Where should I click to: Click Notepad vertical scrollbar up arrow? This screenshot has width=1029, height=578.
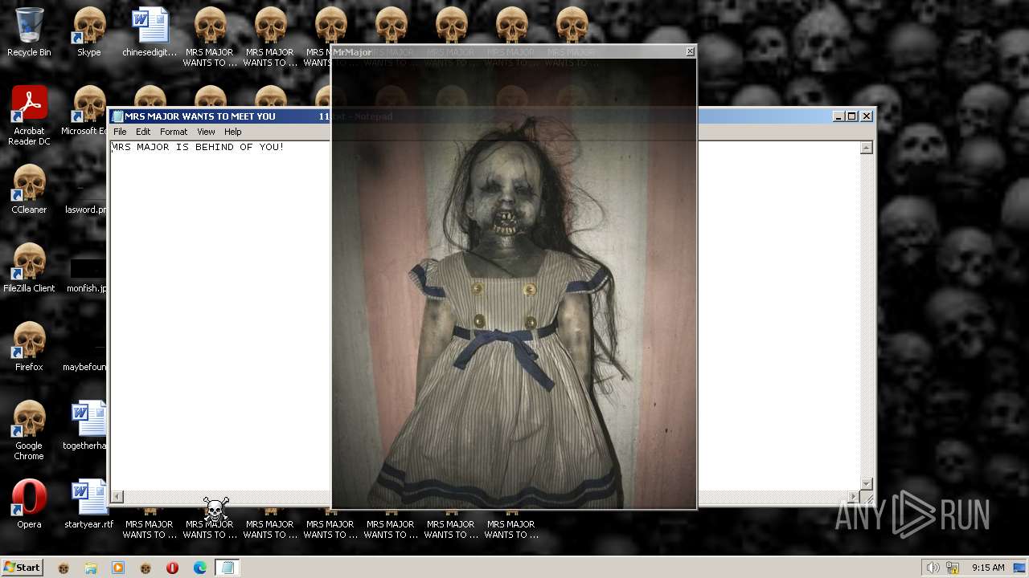(867, 148)
